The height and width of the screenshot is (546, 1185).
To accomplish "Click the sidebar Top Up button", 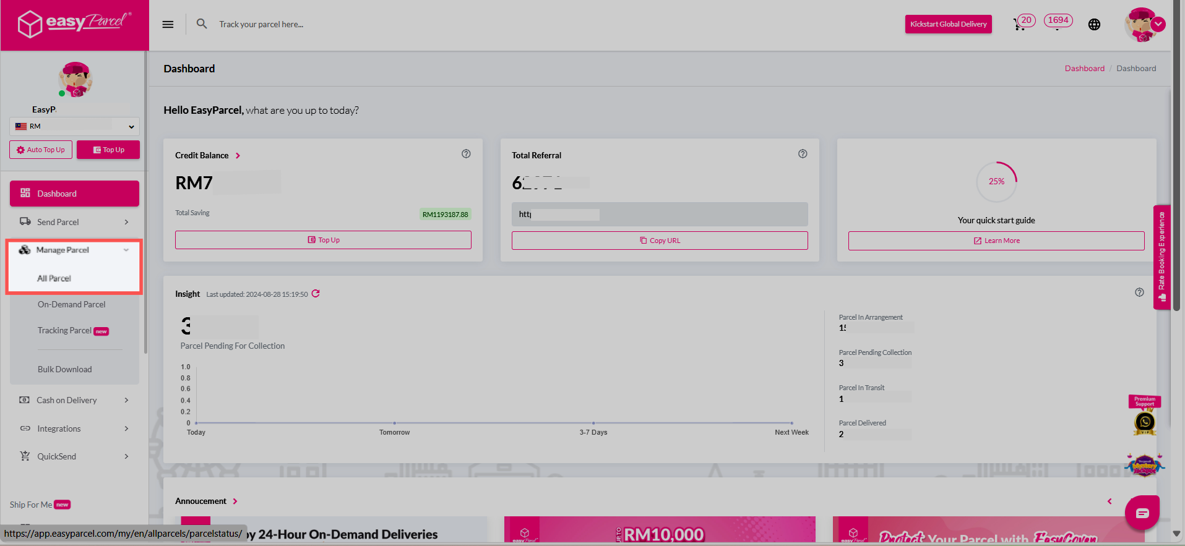I will pos(108,150).
